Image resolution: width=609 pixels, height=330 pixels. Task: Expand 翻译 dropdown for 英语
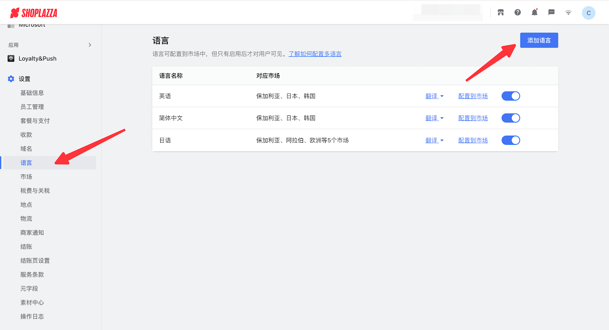434,96
